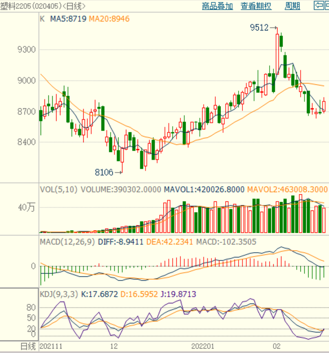The height and width of the screenshot is (353, 329).
Task: Click the window icon beside the back arrow
Action: 327,6
